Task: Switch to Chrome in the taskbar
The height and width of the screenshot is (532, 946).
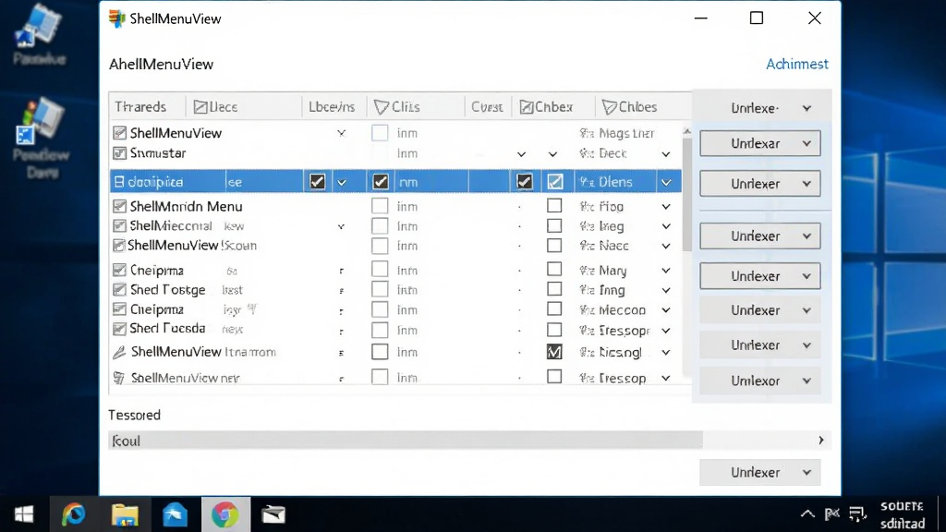Action: tap(225, 514)
